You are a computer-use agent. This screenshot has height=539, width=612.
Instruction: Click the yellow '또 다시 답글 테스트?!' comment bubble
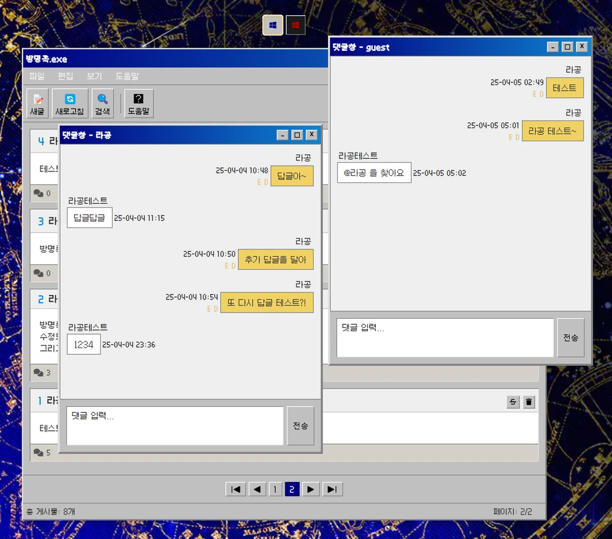[267, 302]
